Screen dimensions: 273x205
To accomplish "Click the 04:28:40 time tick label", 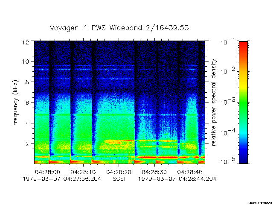I will click(x=190, y=172).
